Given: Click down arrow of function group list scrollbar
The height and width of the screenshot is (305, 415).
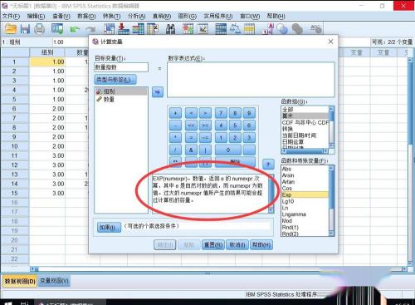Looking at the screenshot, I should [x=331, y=145].
